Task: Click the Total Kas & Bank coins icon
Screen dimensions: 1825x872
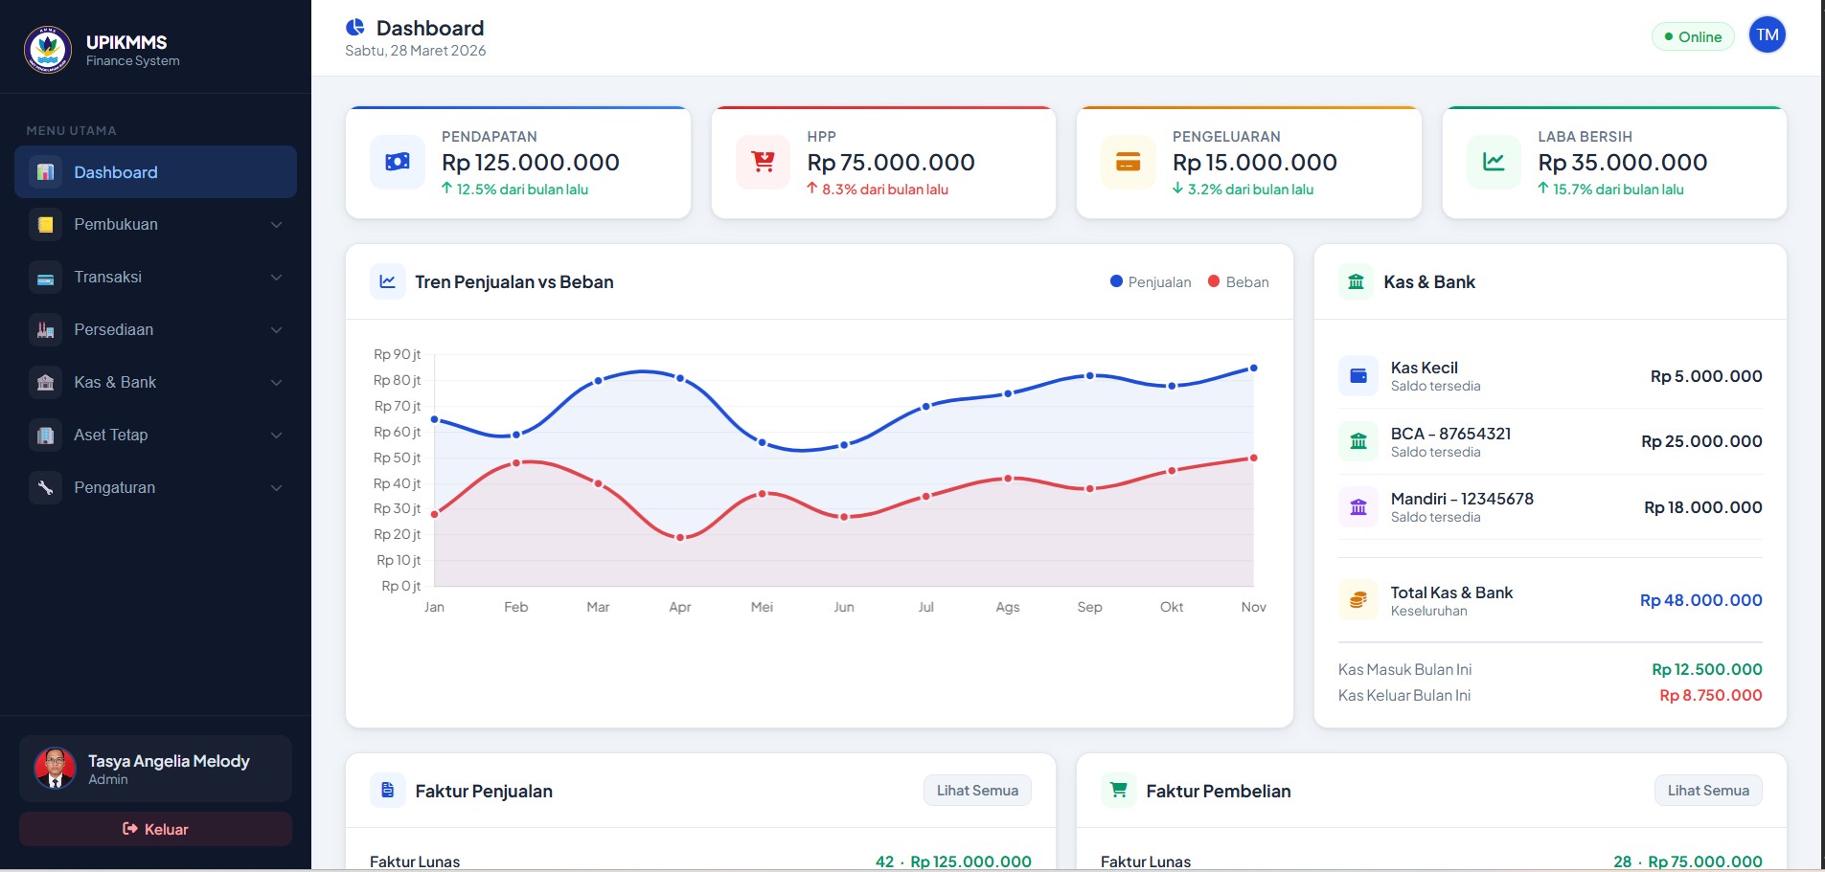Action: point(1357,601)
